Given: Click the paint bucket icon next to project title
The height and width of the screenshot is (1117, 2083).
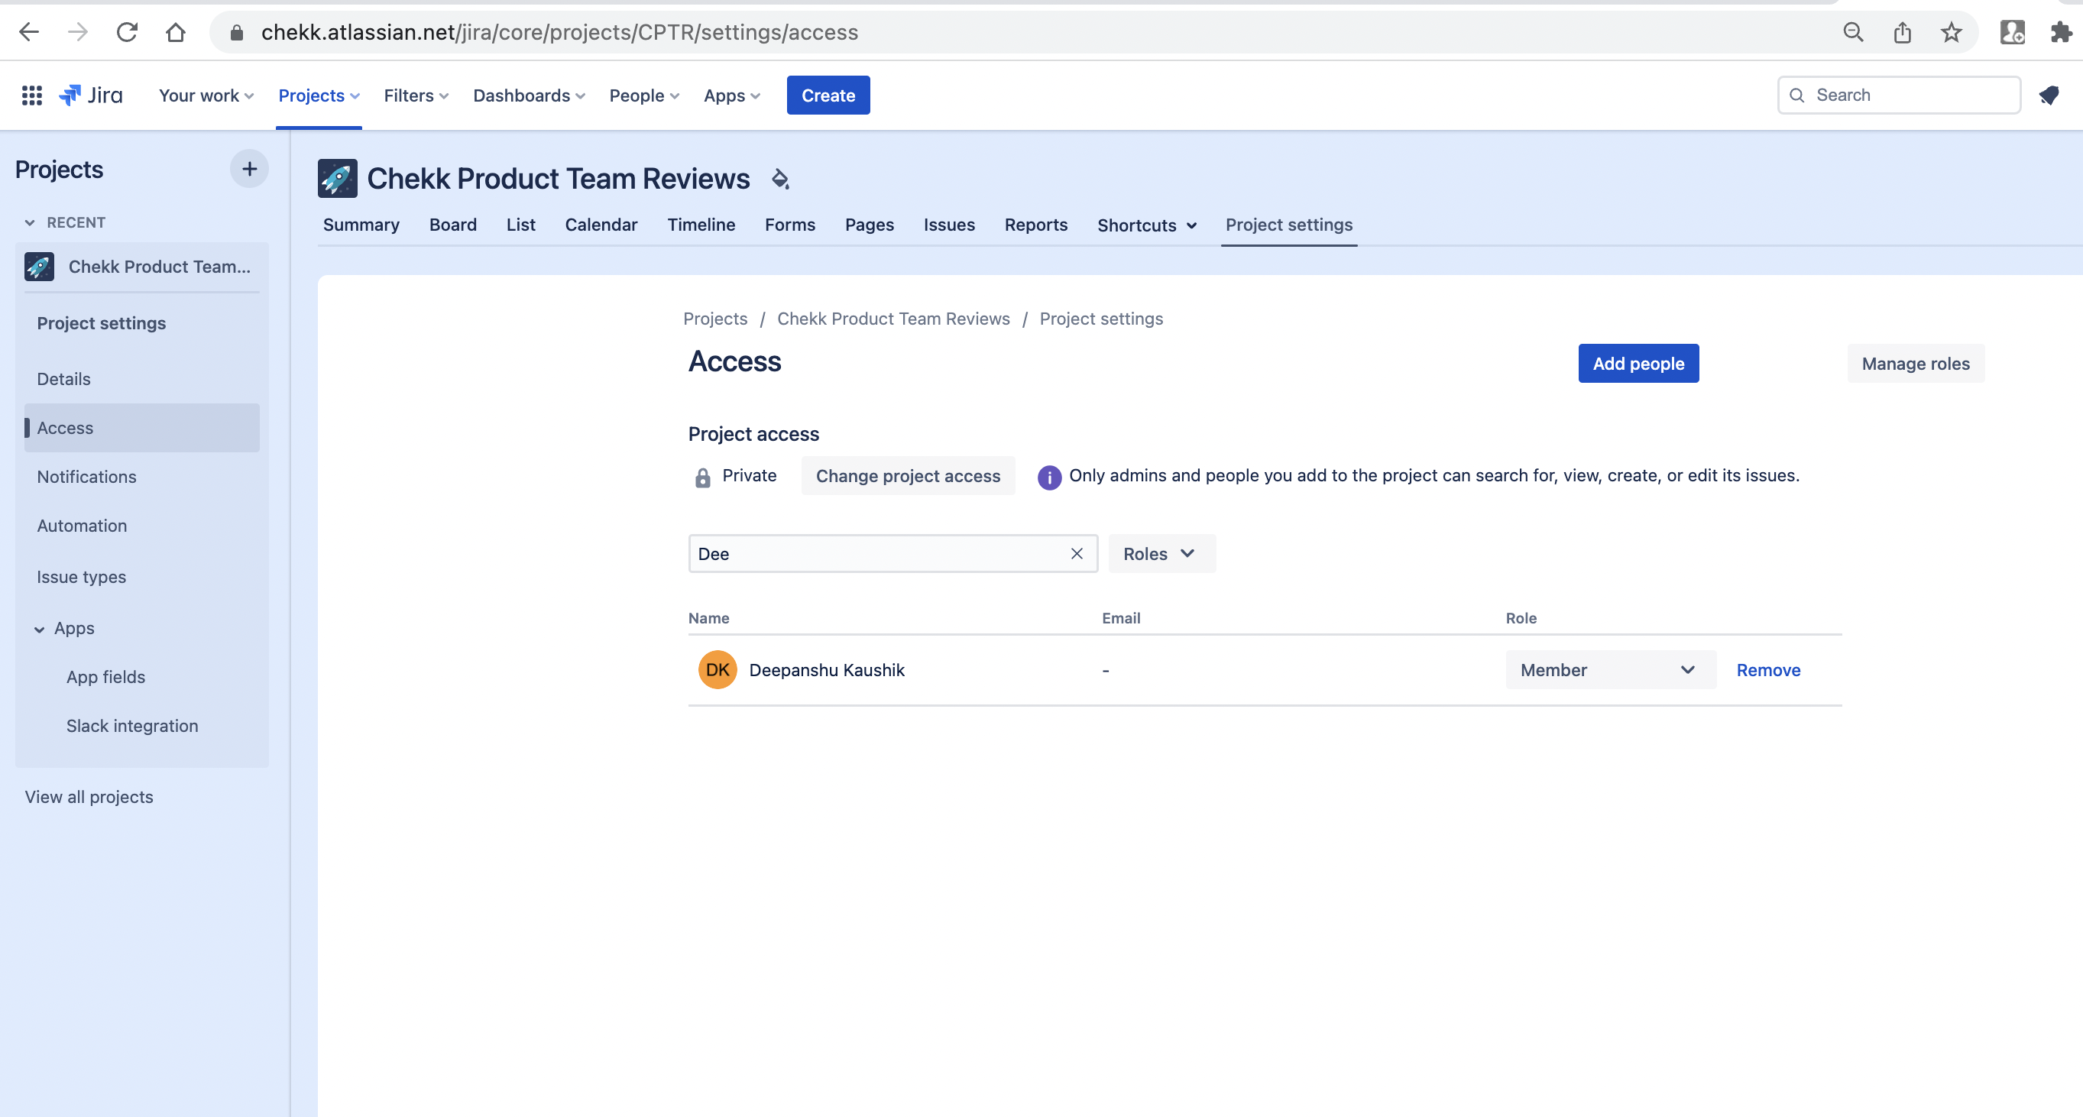Looking at the screenshot, I should tap(780, 179).
